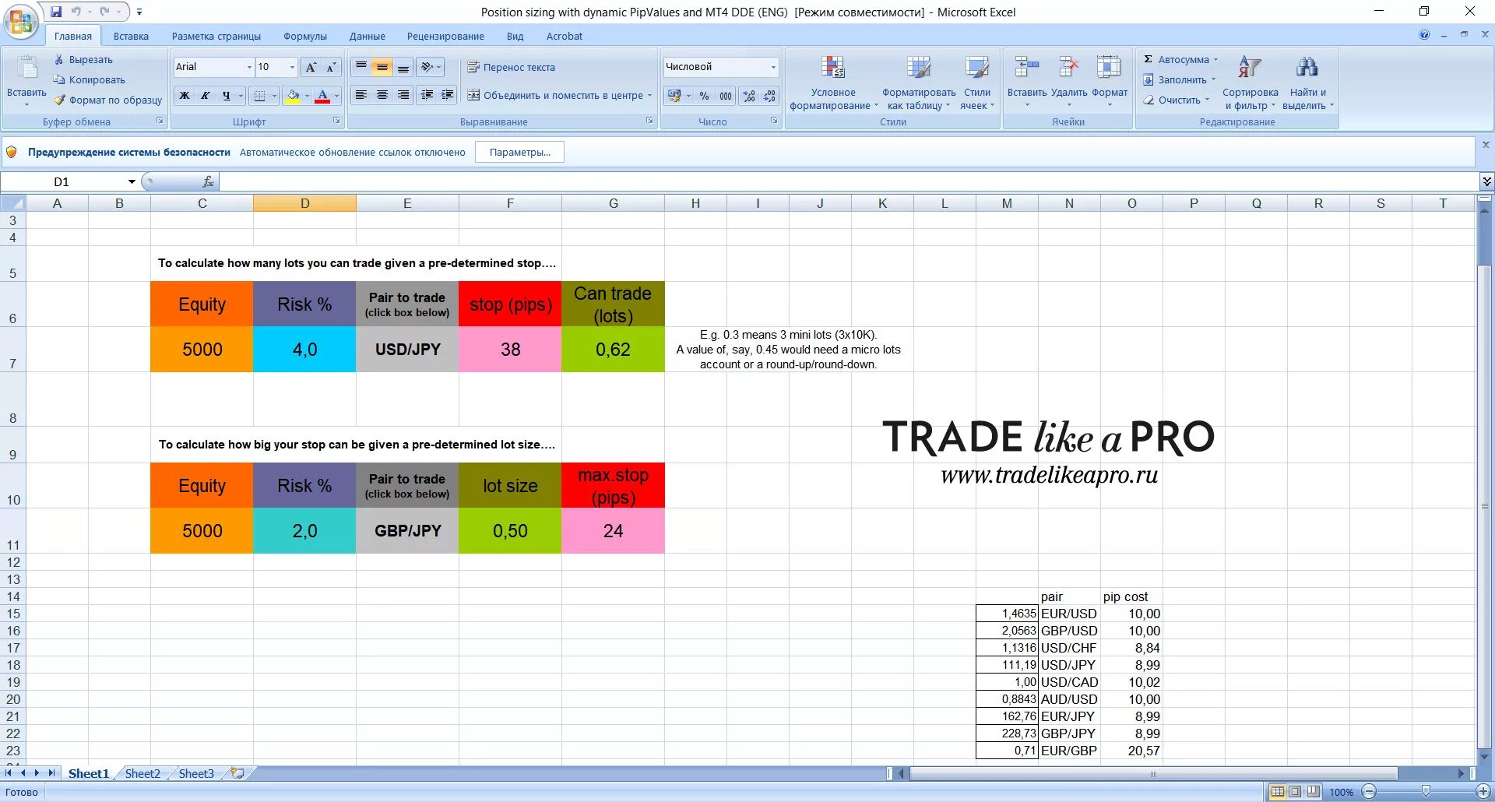Viewport: 1495px width, 802px height.
Task: Switch to Sheet2 worksheet tab
Action: click(142, 773)
